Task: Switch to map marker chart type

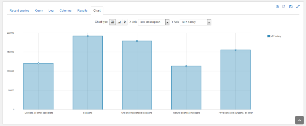Action: (x=125, y=22)
